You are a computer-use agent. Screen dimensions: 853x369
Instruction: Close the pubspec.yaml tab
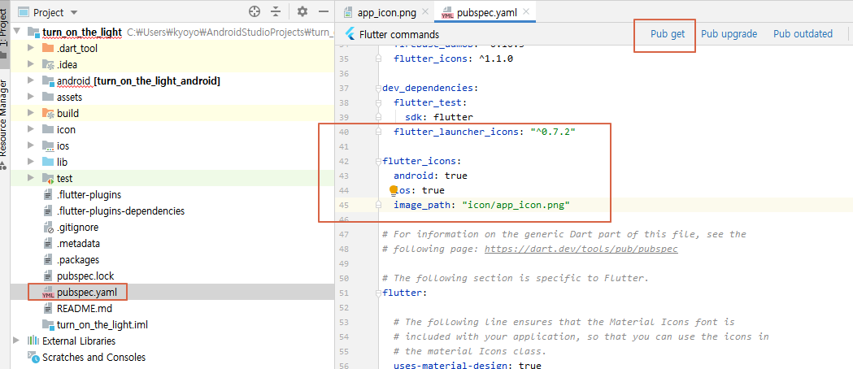coord(526,11)
